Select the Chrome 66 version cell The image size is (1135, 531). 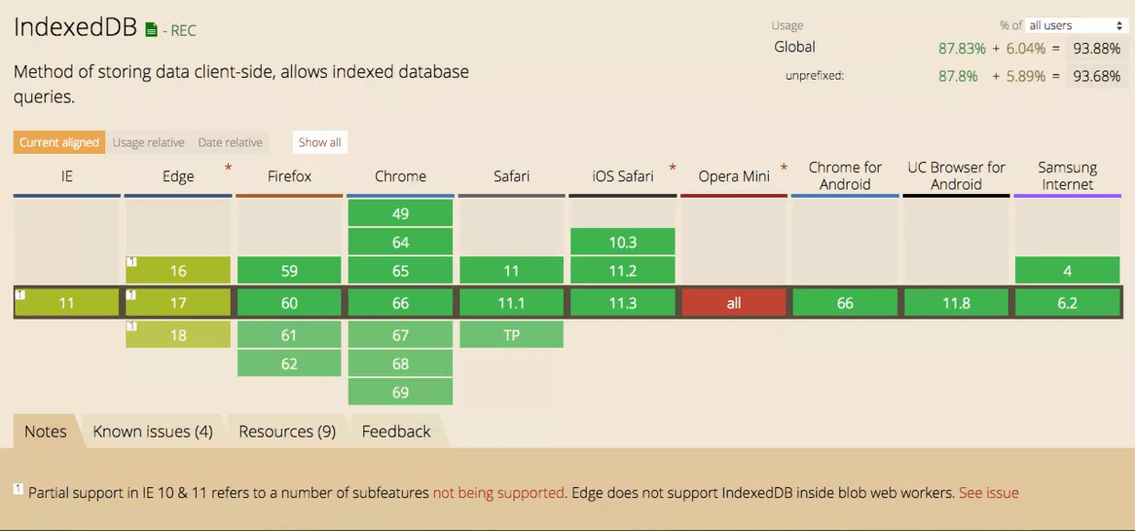tap(400, 303)
